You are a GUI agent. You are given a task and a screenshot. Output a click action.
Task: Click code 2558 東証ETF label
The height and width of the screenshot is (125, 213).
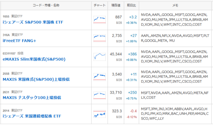(13, 74)
